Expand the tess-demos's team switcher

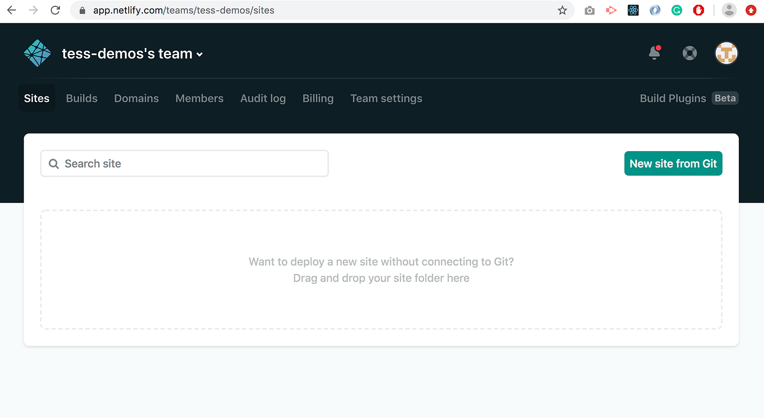(133, 53)
